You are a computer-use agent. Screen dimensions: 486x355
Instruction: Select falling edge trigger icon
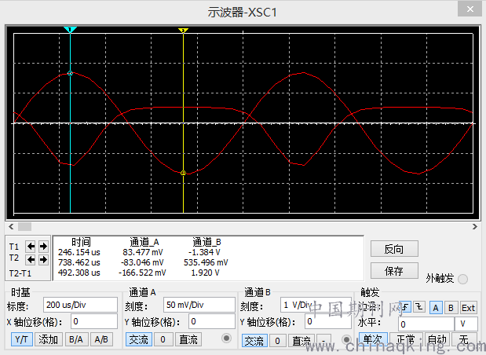[x=419, y=307]
